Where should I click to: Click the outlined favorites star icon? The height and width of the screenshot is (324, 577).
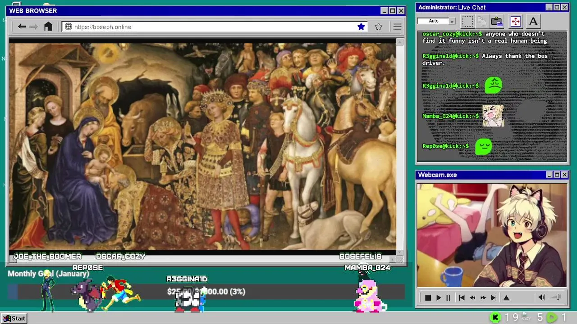click(379, 27)
